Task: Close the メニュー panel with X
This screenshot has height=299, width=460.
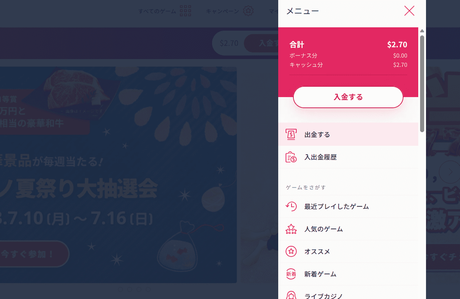Action: click(409, 11)
